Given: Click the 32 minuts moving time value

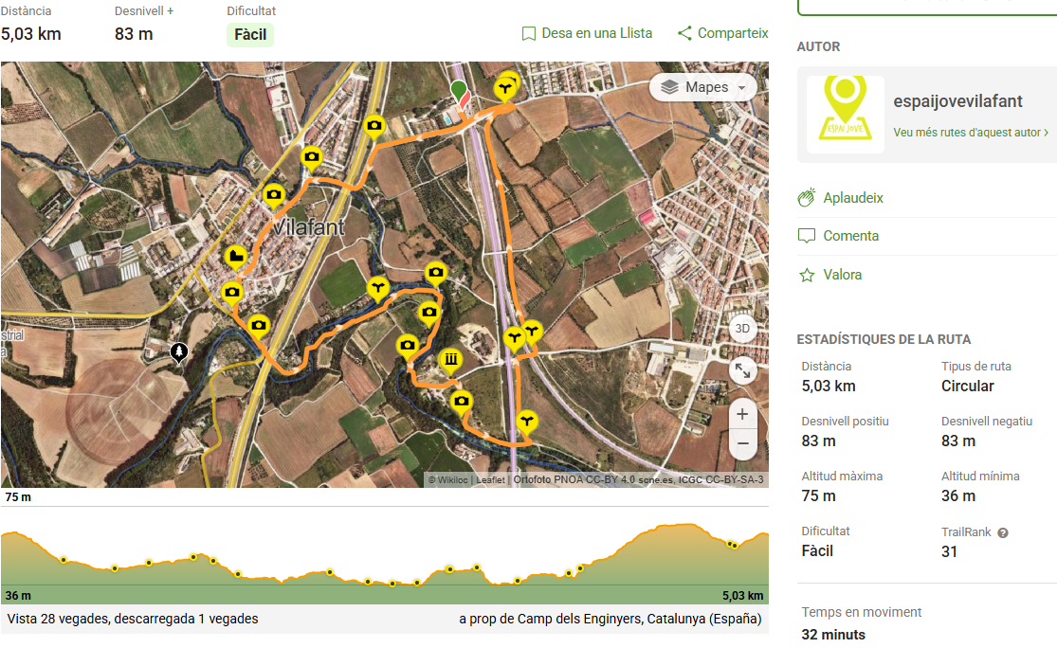Looking at the screenshot, I should (833, 635).
